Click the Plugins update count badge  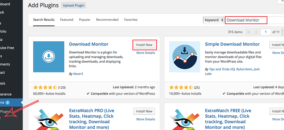click(8, 103)
